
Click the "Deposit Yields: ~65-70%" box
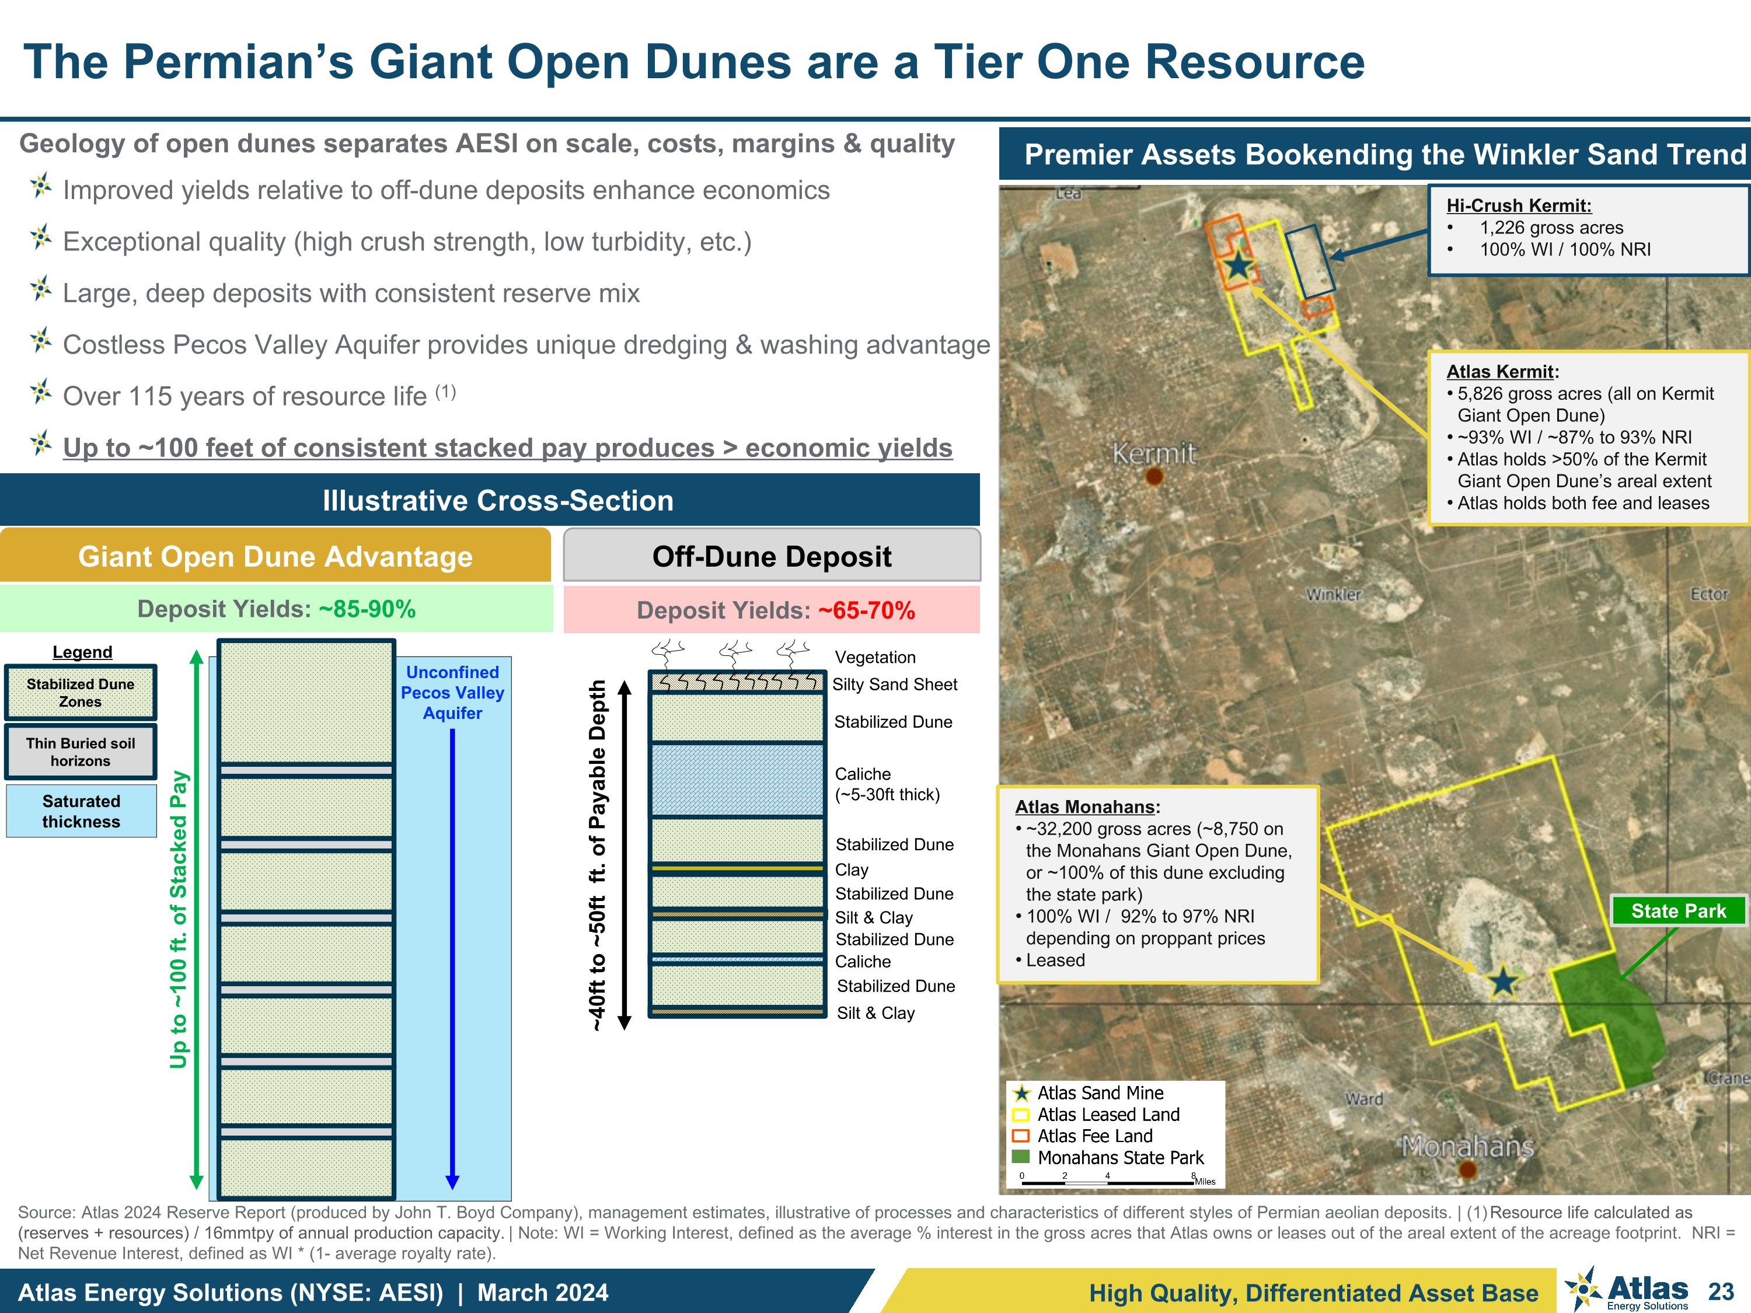772,609
